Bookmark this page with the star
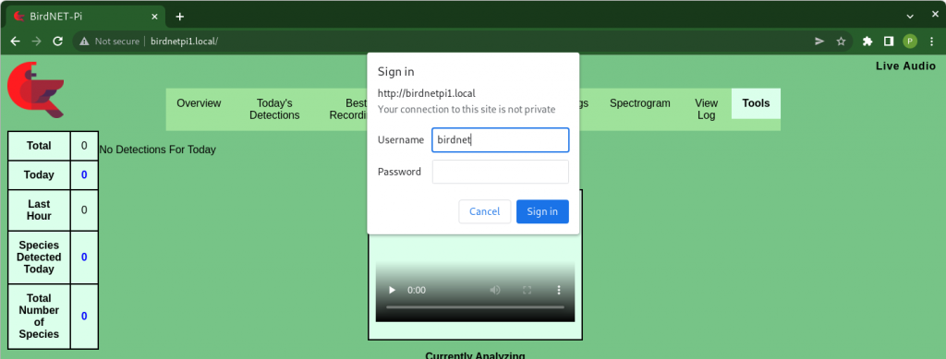This screenshot has width=946, height=359. 841,41
